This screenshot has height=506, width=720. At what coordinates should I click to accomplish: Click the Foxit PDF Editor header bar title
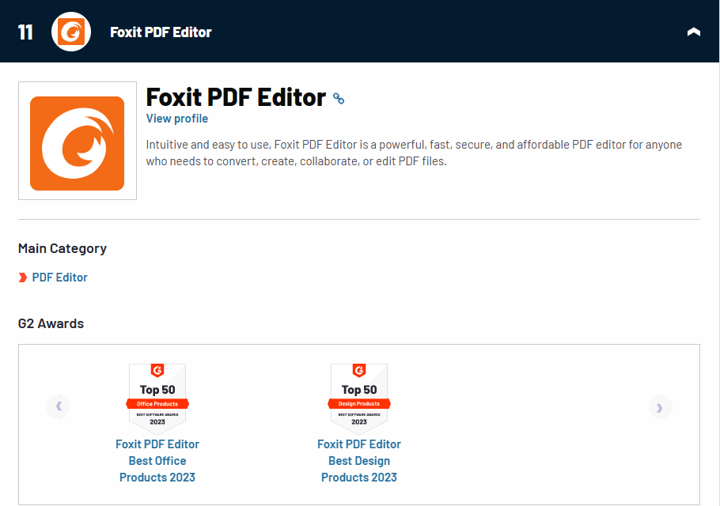pyautogui.click(x=161, y=32)
